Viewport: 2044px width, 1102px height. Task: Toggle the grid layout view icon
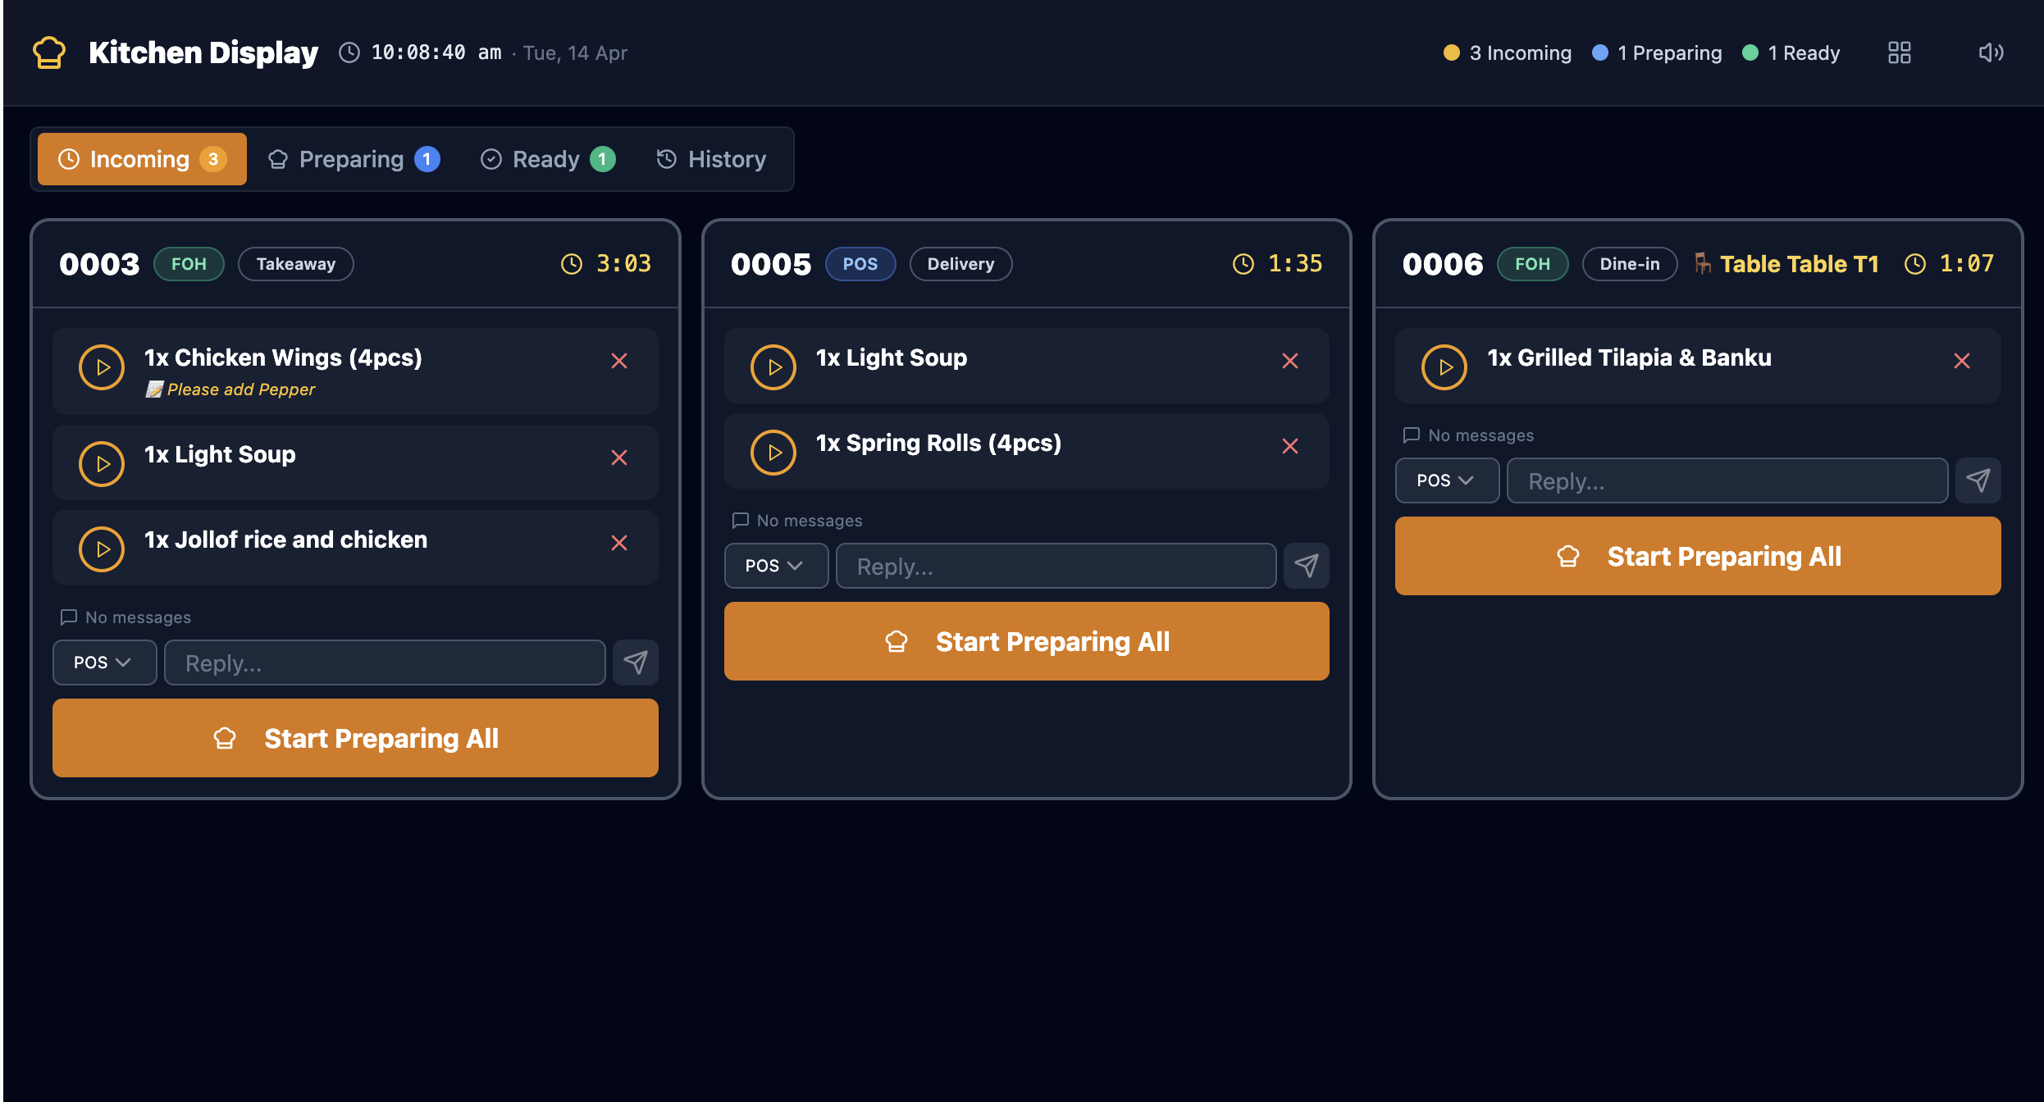click(1900, 52)
